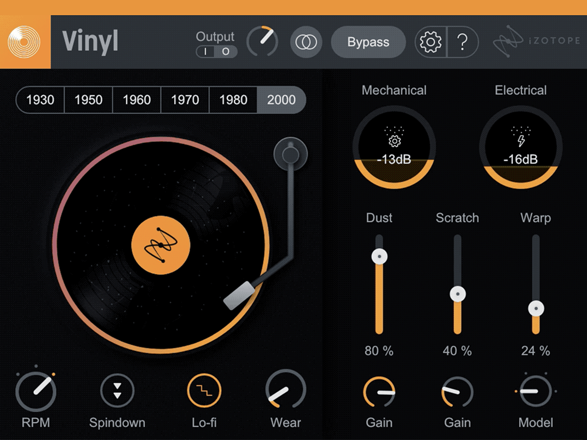Click the orange record center label
This screenshot has width=587, height=440.
coord(161,245)
